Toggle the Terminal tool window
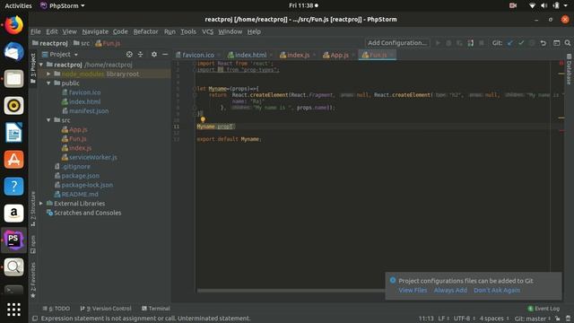Viewport: 574px width, 323px height. tap(155, 309)
